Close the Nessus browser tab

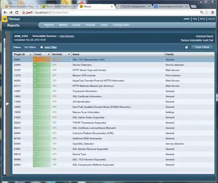coord(112,6)
